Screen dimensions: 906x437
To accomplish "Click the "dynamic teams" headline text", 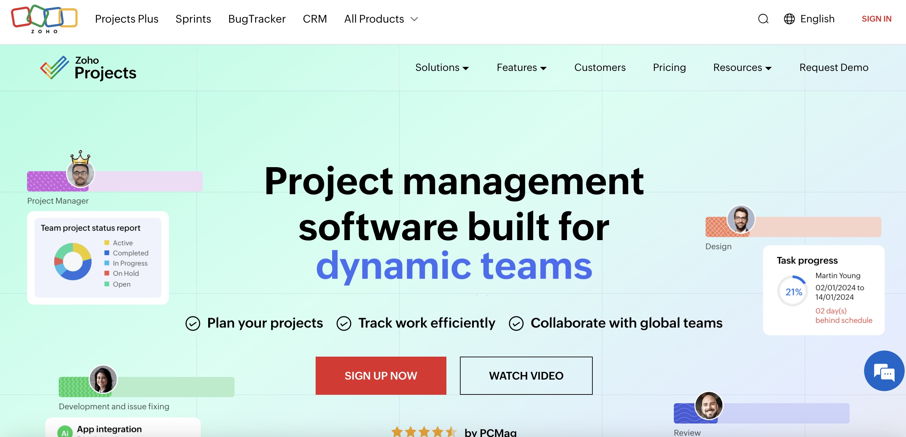I will point(454,266).
